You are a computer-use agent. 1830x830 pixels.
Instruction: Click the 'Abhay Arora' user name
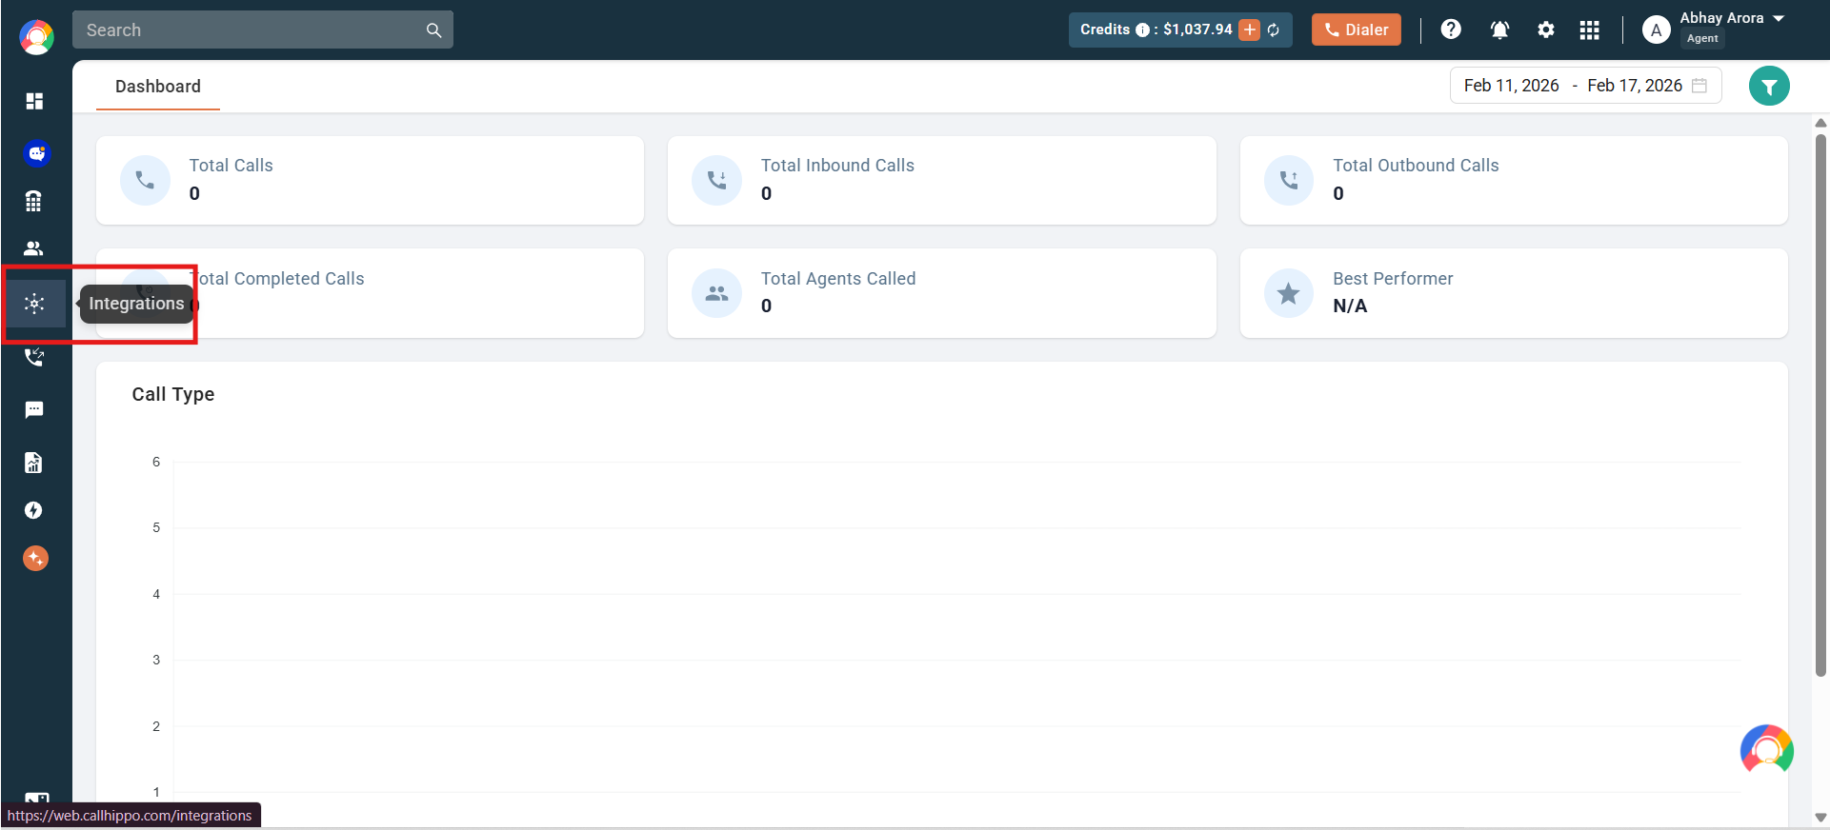[x=1721, y=18]
